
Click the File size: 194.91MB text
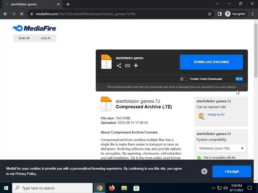115,118
